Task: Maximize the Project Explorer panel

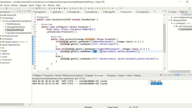Action: (x=30, y=11)
